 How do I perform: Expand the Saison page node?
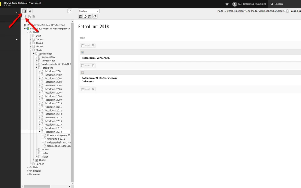point(31,39)
